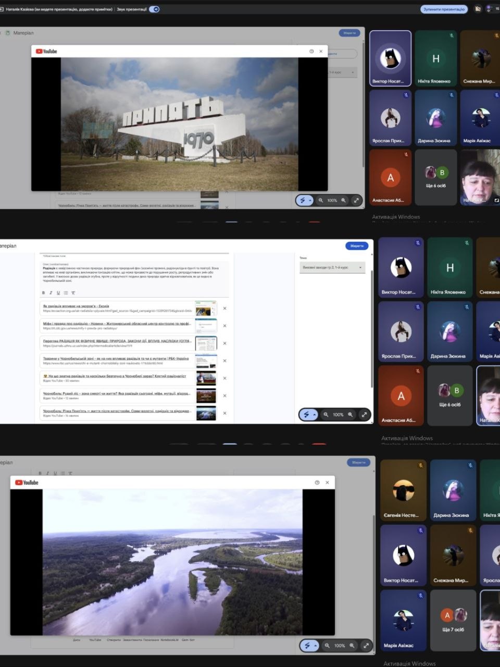The height and width of the screenshot is (667, 500).
Task: Open the help icon in Припять video popup
Action: [x=311, y=51]
